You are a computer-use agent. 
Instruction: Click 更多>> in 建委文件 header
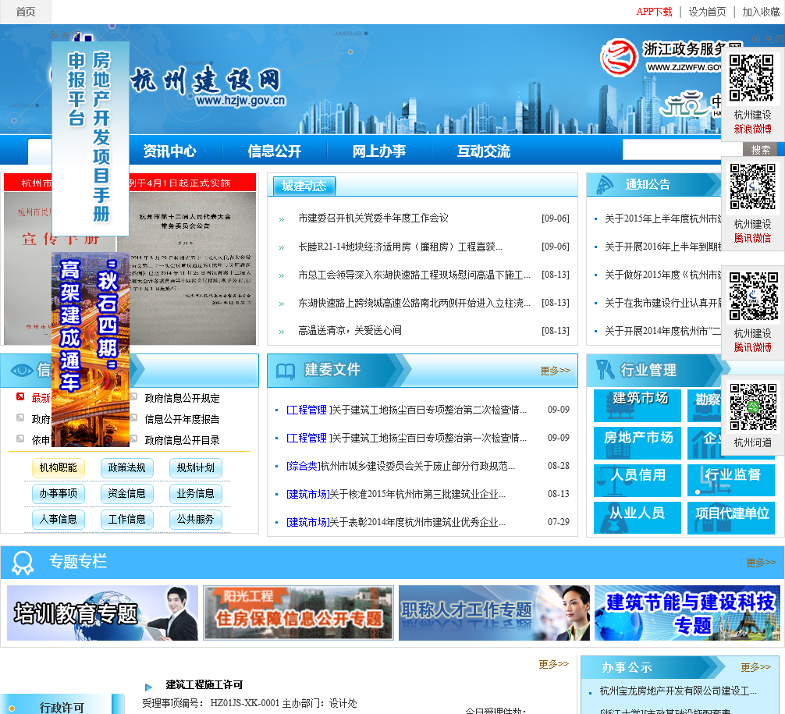(x=555, y=371)
